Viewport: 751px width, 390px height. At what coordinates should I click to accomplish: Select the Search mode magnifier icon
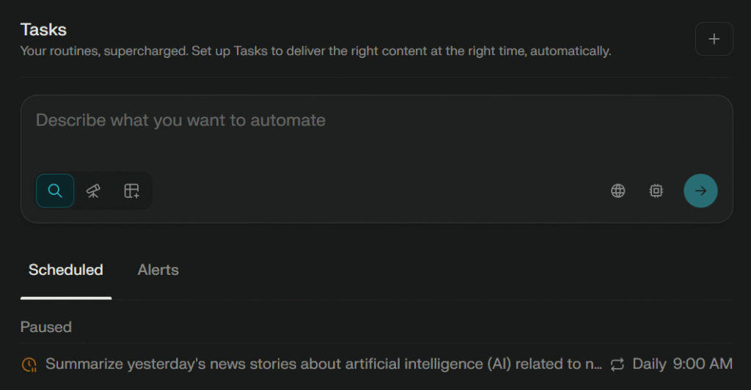point(55,191)
